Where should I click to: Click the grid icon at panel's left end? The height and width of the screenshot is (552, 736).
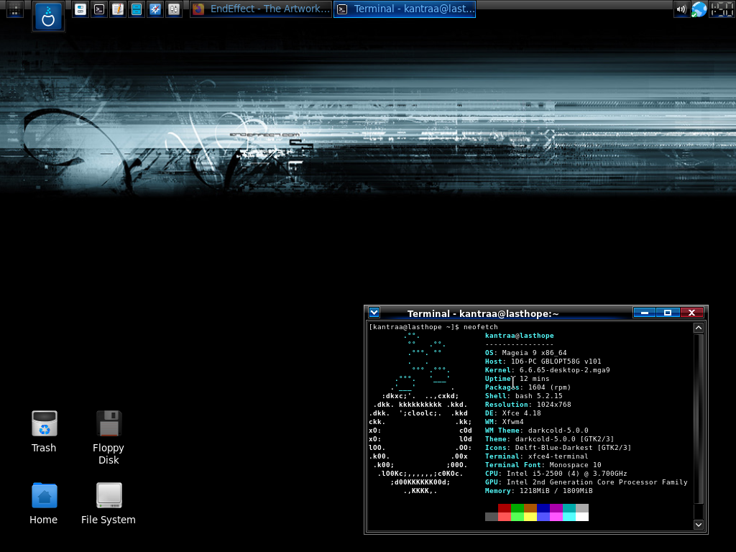pos(14,9)
